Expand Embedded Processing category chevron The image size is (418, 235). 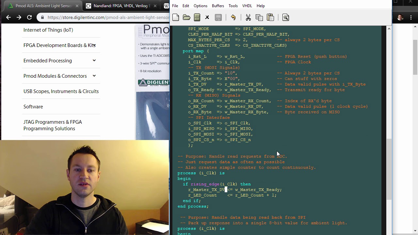click(x=94, y=60)
